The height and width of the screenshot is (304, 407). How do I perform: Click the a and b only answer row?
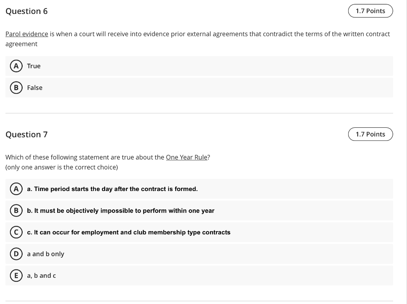coord(159,253)
